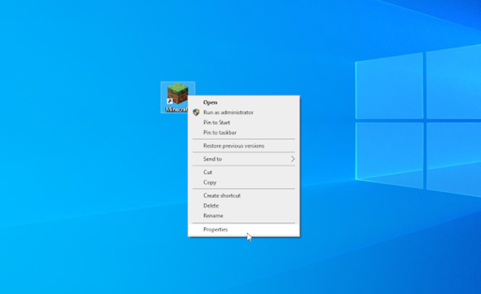Click the Minecraft grass block desktop icon
Screen dimensions: 481x294
(177, 94)
